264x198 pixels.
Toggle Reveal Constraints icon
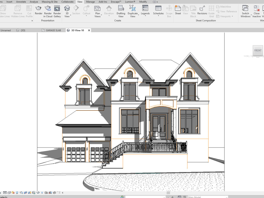59,193
